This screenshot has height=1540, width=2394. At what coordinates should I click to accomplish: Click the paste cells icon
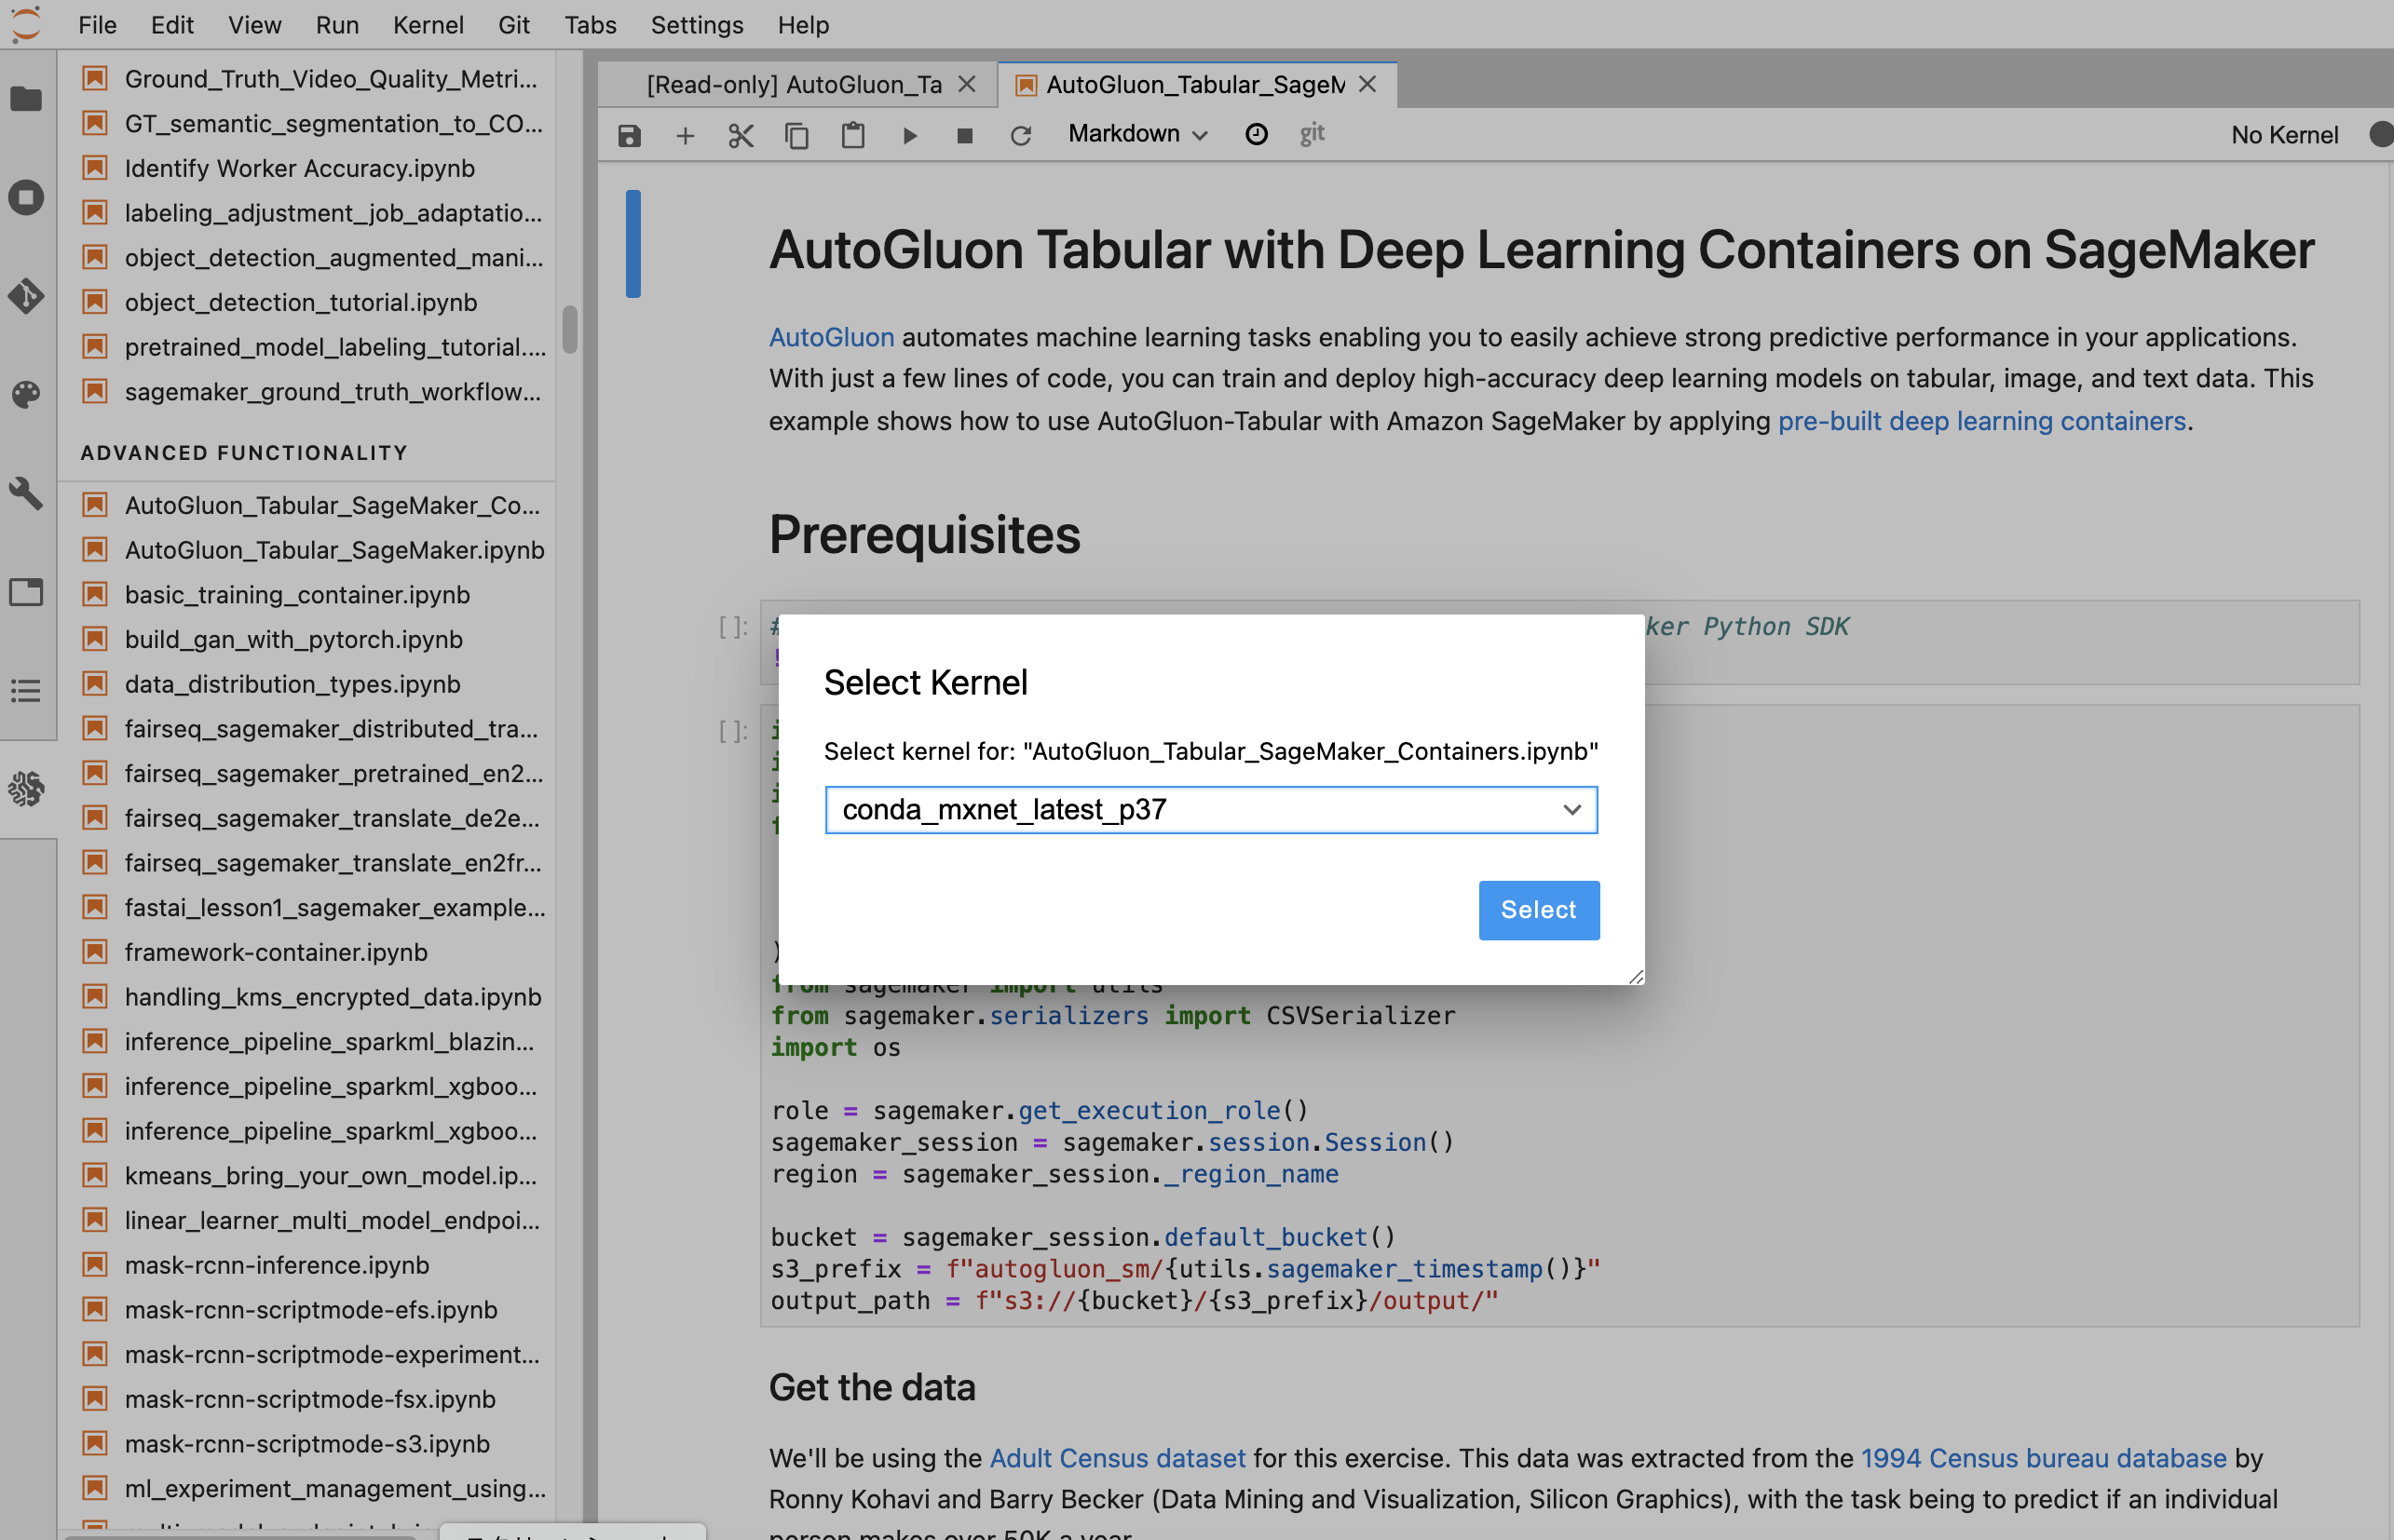[852, 135]
